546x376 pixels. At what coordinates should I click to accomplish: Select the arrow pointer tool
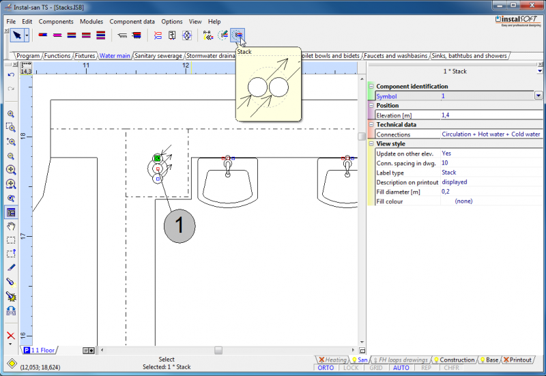point(16,35)
